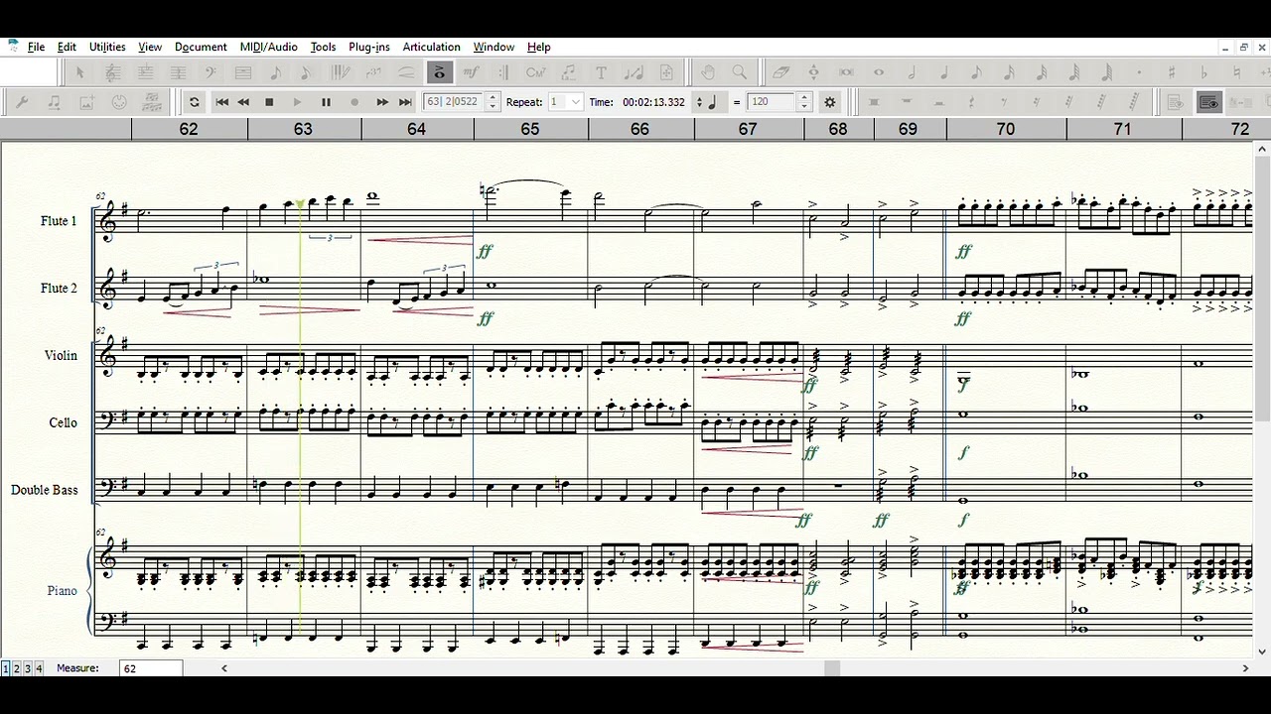The image size is (1271, 714).
Task: Switch to layer 3
Action: (28, 669)
